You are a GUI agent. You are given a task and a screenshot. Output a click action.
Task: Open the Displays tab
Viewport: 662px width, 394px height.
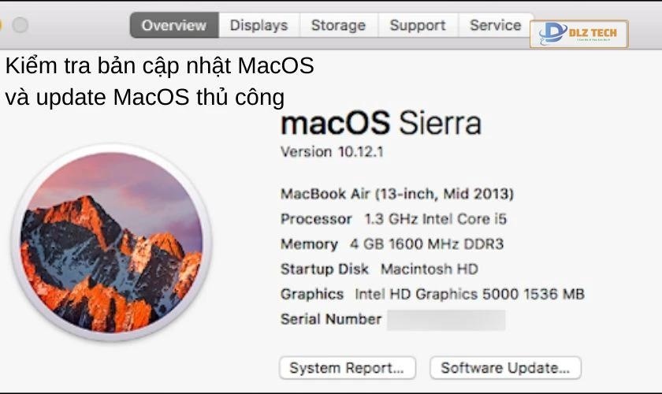(258, 25)
